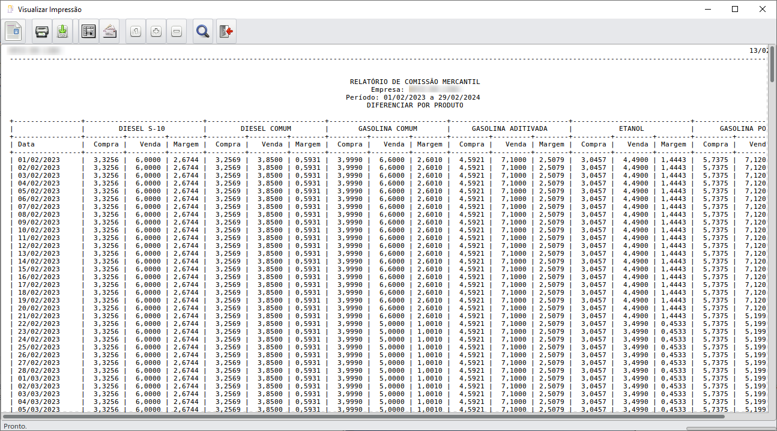The height and width of the screenshot is (431, 777).
Task: Select the 'RELATÓRIO DE COMISSÃO MERCANTIL' title
Action: (x=415, y=82)
